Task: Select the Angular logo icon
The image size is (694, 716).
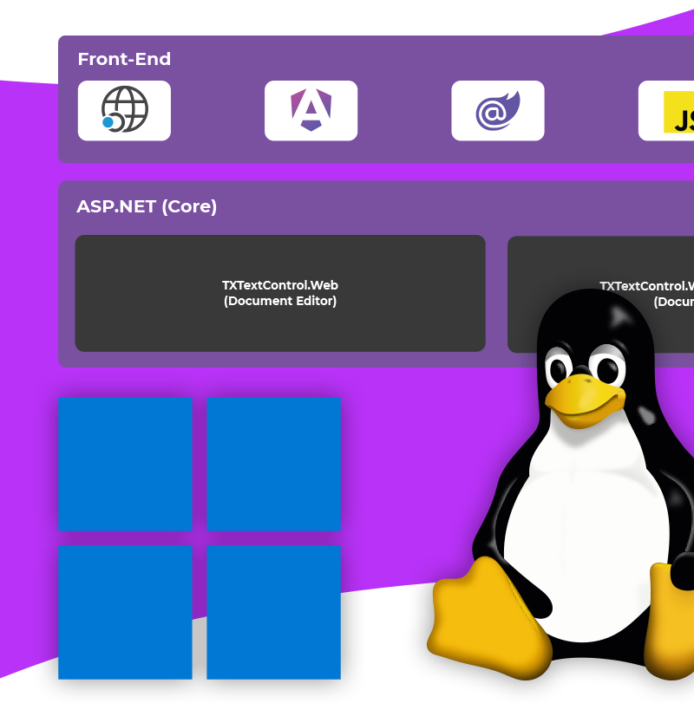Action: point(311,110)
